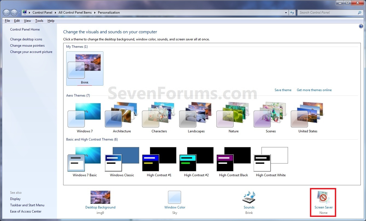Open the Tools menu
This screenshot has height=221, width=366.
pos(39,21)
